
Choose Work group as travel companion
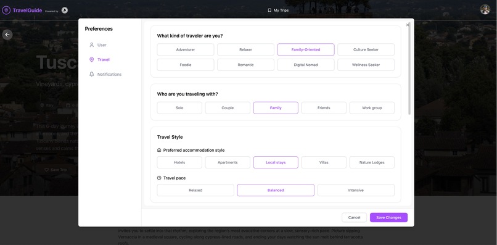[372, 108]
